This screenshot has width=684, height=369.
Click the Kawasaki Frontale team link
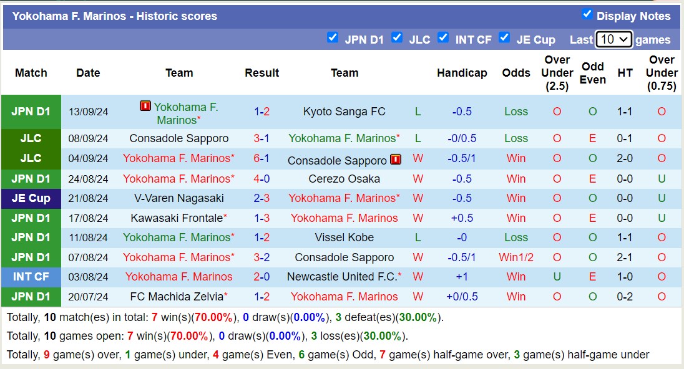(177, 218)
